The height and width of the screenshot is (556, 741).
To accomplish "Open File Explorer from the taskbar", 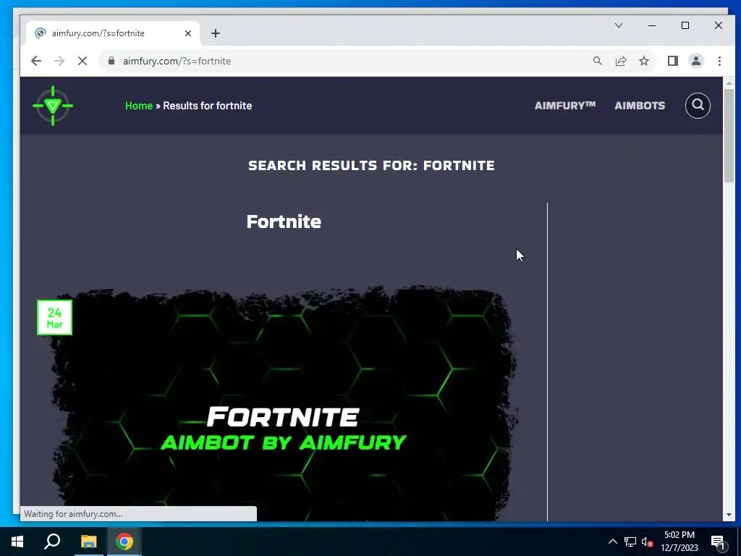I will coord(88,542).
